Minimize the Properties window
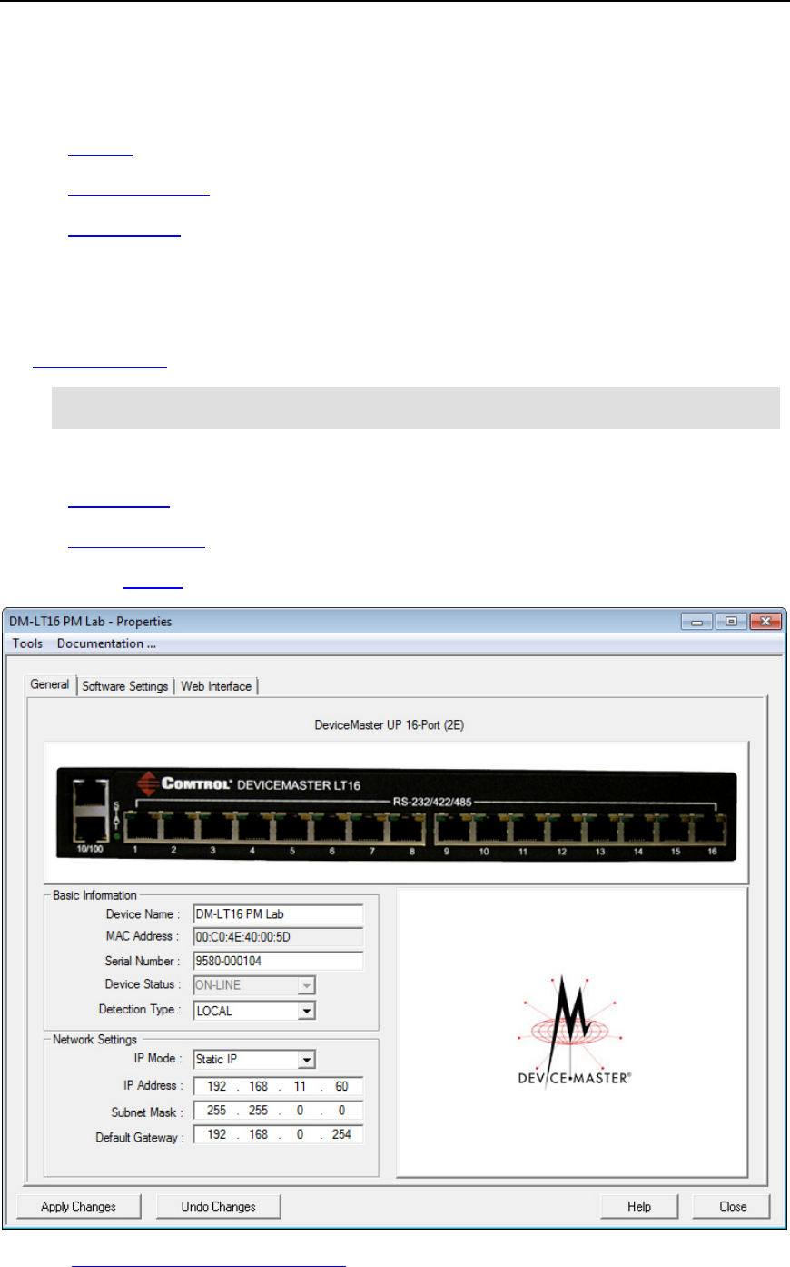 pyautogui.click(x=697, y=622)
